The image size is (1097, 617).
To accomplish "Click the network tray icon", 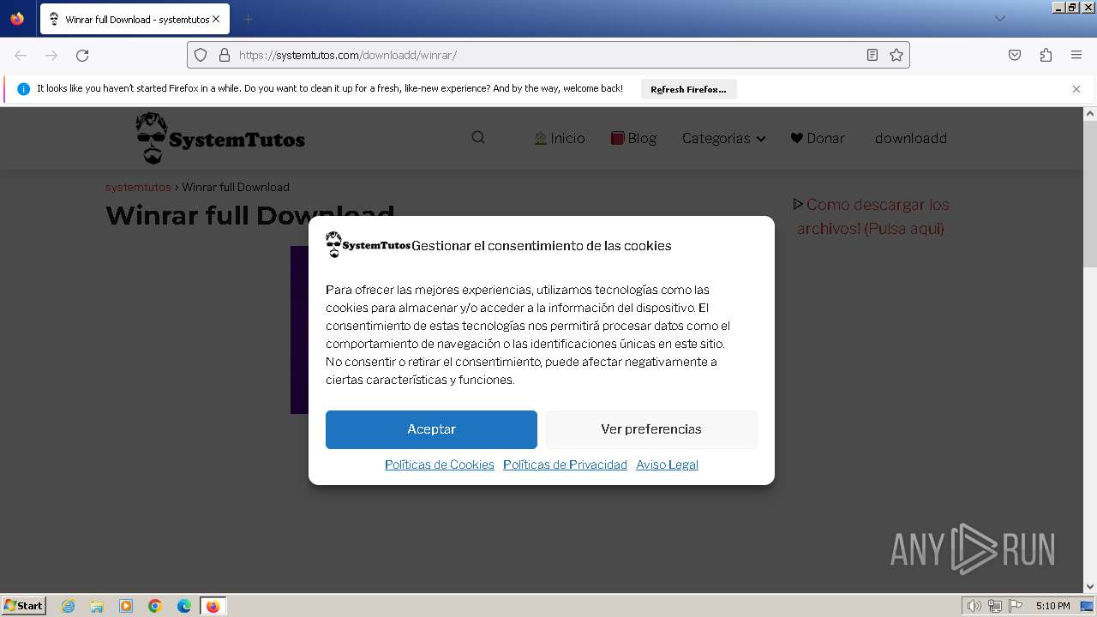I will 994,606.
